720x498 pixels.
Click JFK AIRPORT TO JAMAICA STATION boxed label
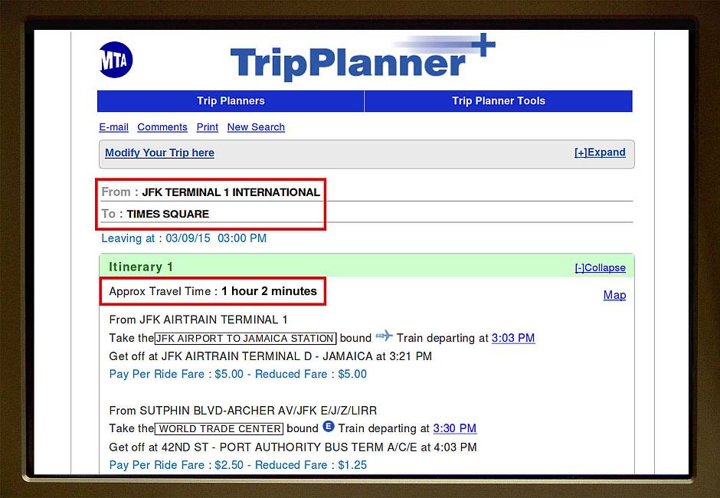tap(246, 339)
